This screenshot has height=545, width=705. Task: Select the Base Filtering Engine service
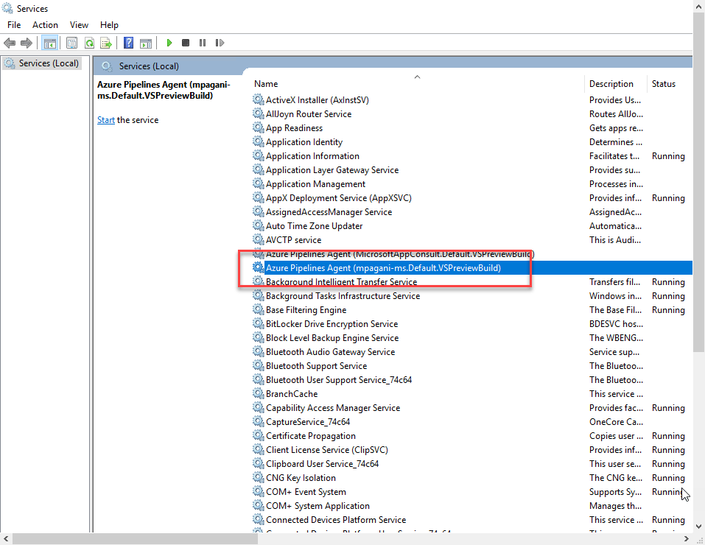(306, 310)
